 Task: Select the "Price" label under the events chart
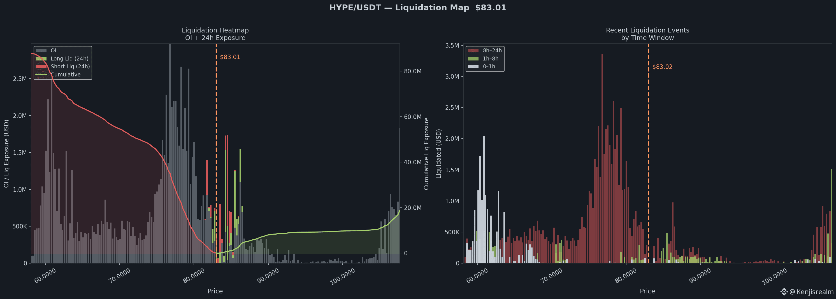(647, 291)
